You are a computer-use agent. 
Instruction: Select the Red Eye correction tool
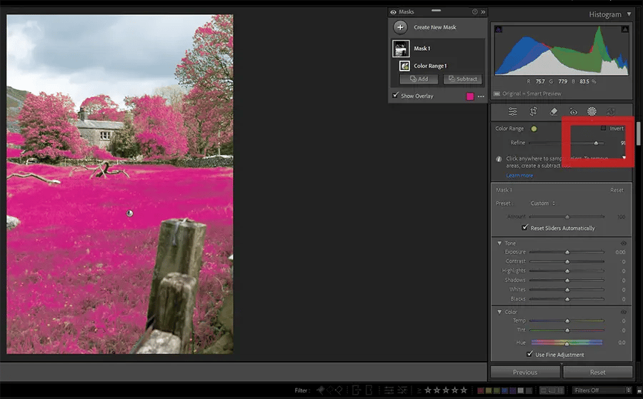(x=573, y=111)
